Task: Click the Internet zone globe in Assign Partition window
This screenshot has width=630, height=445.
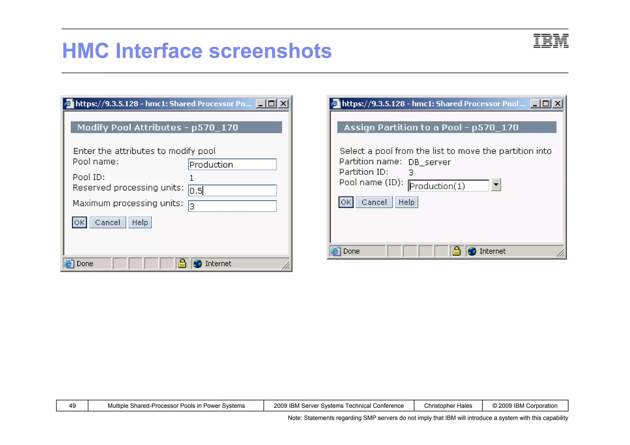Action: [x=472, y=251]
